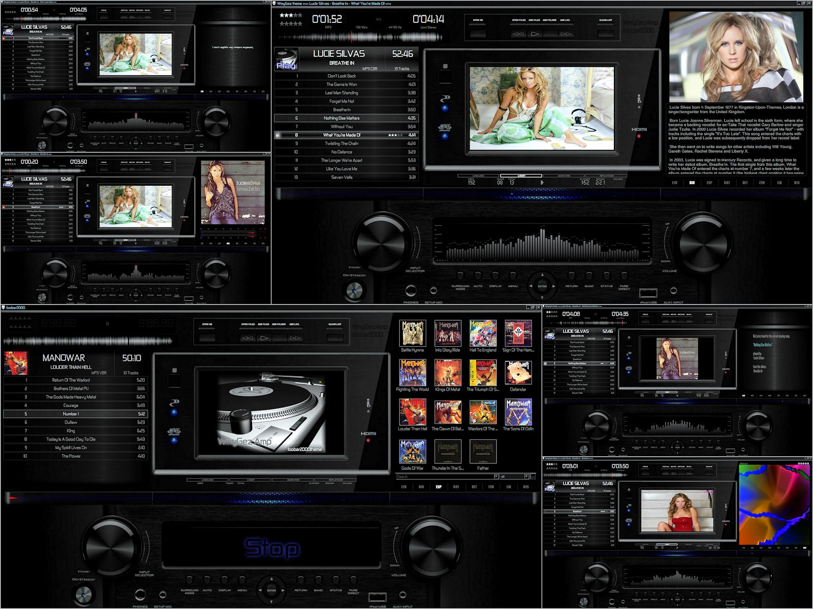Image resolution: width=813 pixels, height=609 pixels.
Task: Click the small square button above blue LEDs
Action: 445,66
